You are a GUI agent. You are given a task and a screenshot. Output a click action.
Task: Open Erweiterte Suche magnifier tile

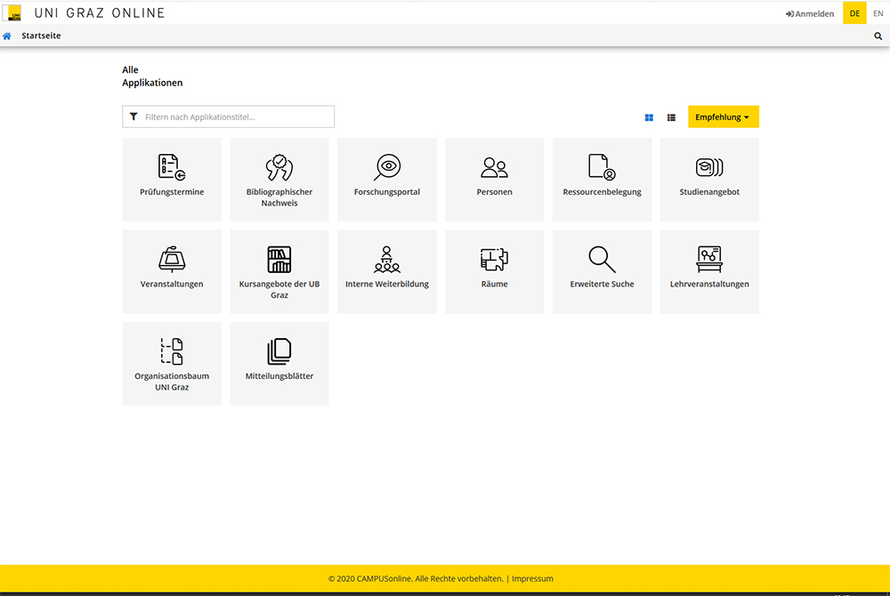602,271
